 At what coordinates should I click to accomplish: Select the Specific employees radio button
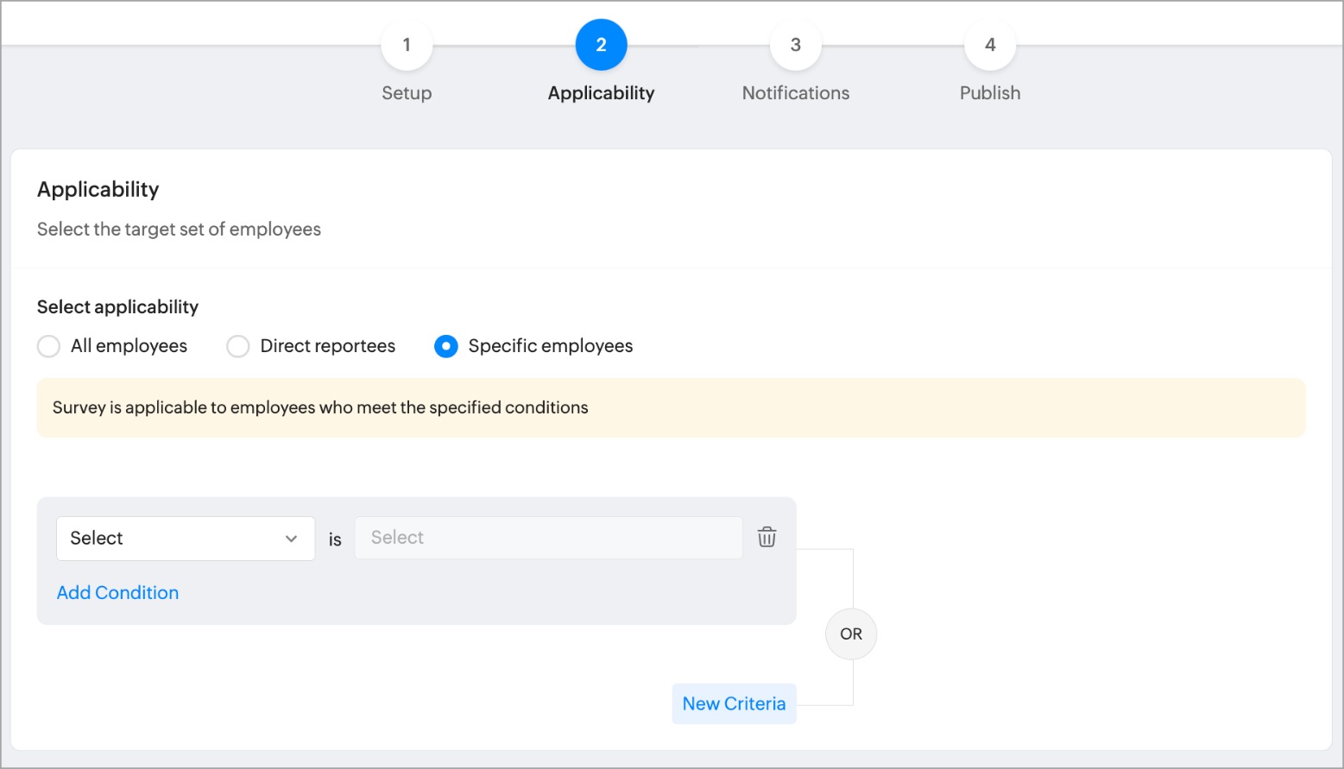pos(446,346)
